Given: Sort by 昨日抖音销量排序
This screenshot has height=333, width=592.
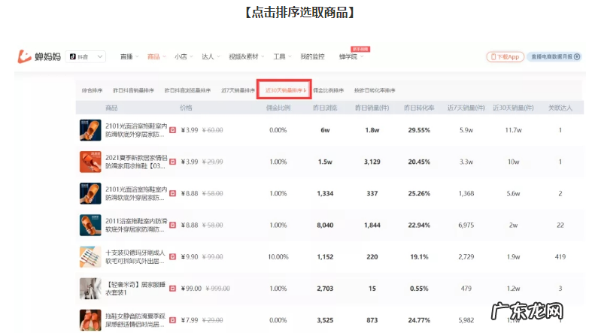Looking at the screenshot, I should coord(133,90).
